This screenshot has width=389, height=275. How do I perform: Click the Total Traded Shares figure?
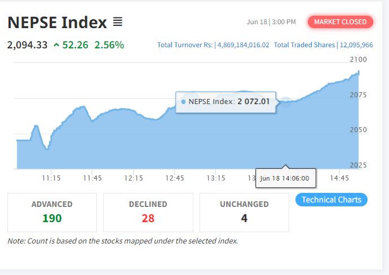tap(356, 45)
